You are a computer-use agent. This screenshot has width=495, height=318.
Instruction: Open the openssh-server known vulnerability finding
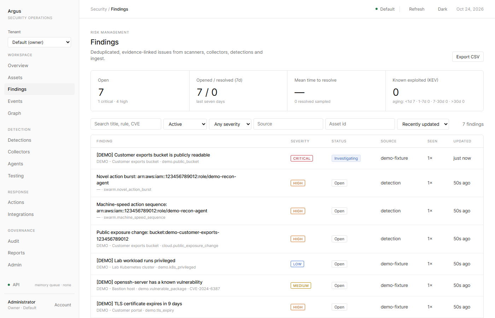point(287,285)
